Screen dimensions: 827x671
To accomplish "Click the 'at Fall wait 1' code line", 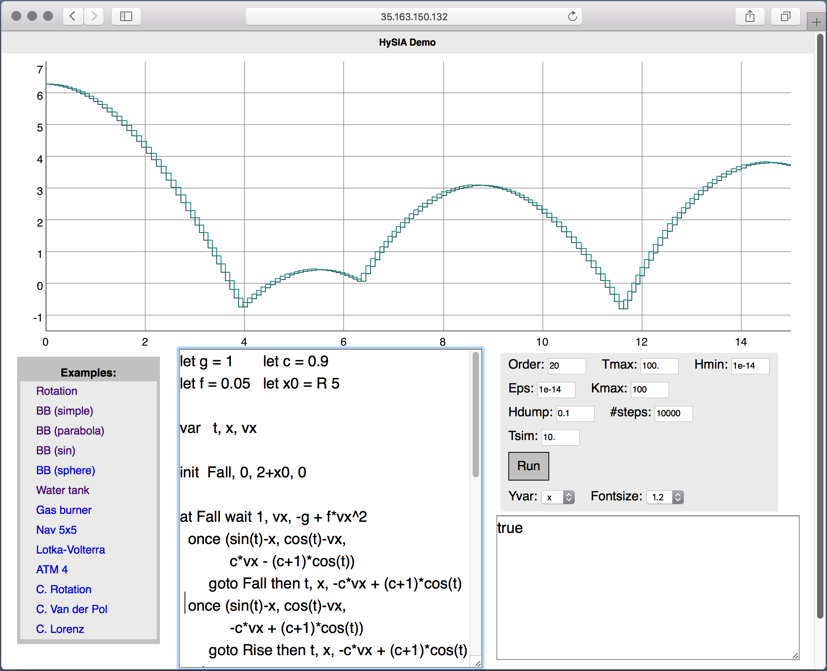I will pyautogui.click(x=273, y=517).
